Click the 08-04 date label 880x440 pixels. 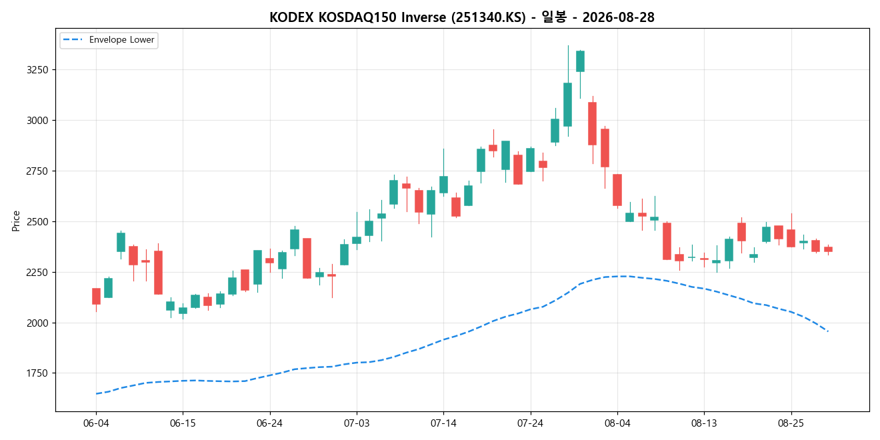click(617, 423)
